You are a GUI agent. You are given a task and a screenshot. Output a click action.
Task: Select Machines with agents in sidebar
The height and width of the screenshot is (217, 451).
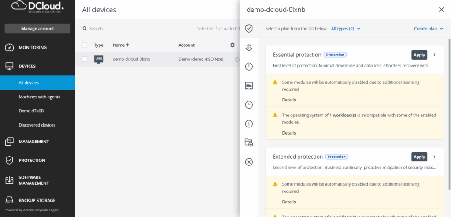(40, 97)
